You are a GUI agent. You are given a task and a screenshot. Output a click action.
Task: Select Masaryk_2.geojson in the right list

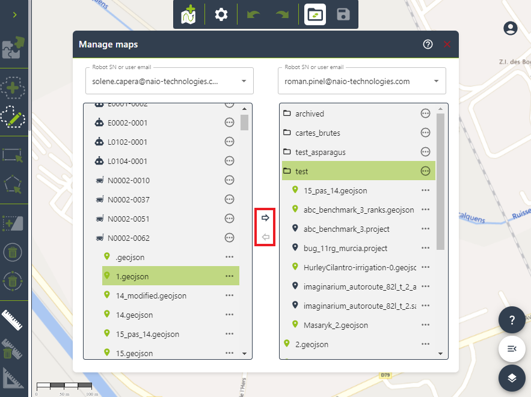point(334,325)
